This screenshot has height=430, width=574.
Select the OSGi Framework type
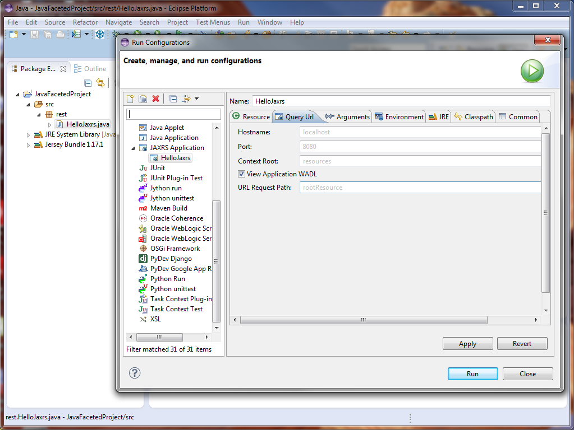click(x=175, y=249)
